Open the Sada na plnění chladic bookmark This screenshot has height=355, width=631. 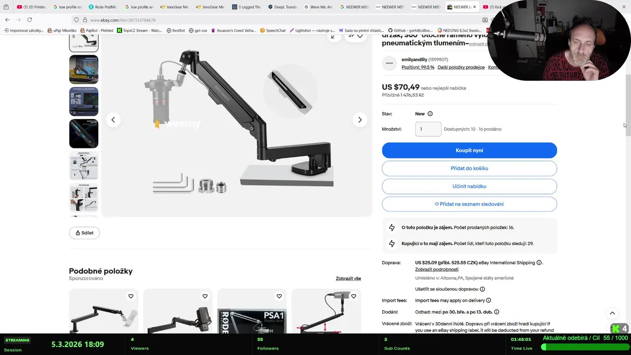click(361, 31)
